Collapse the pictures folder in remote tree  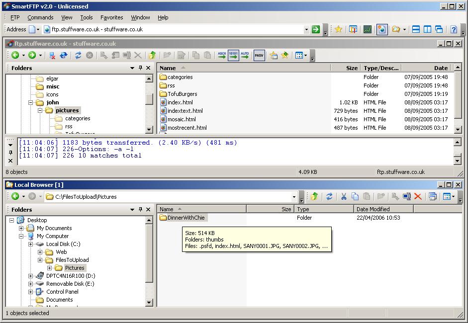tap(40, 111)
